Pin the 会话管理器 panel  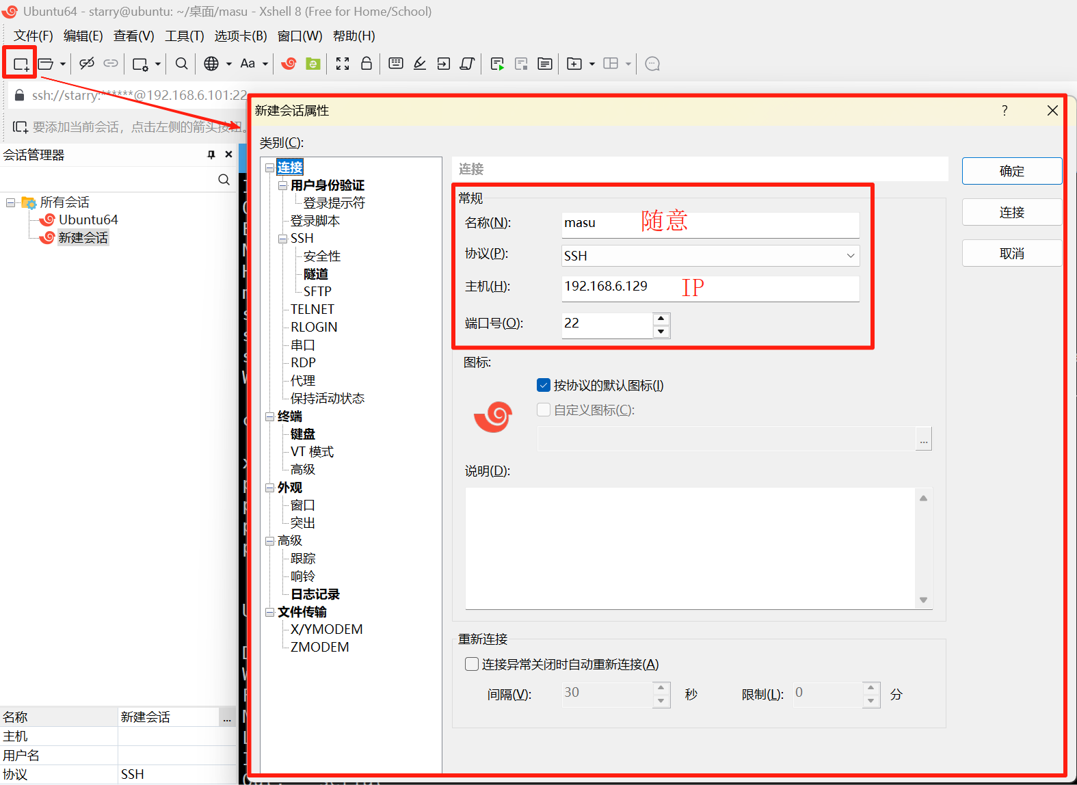click(x=211, y=155)
